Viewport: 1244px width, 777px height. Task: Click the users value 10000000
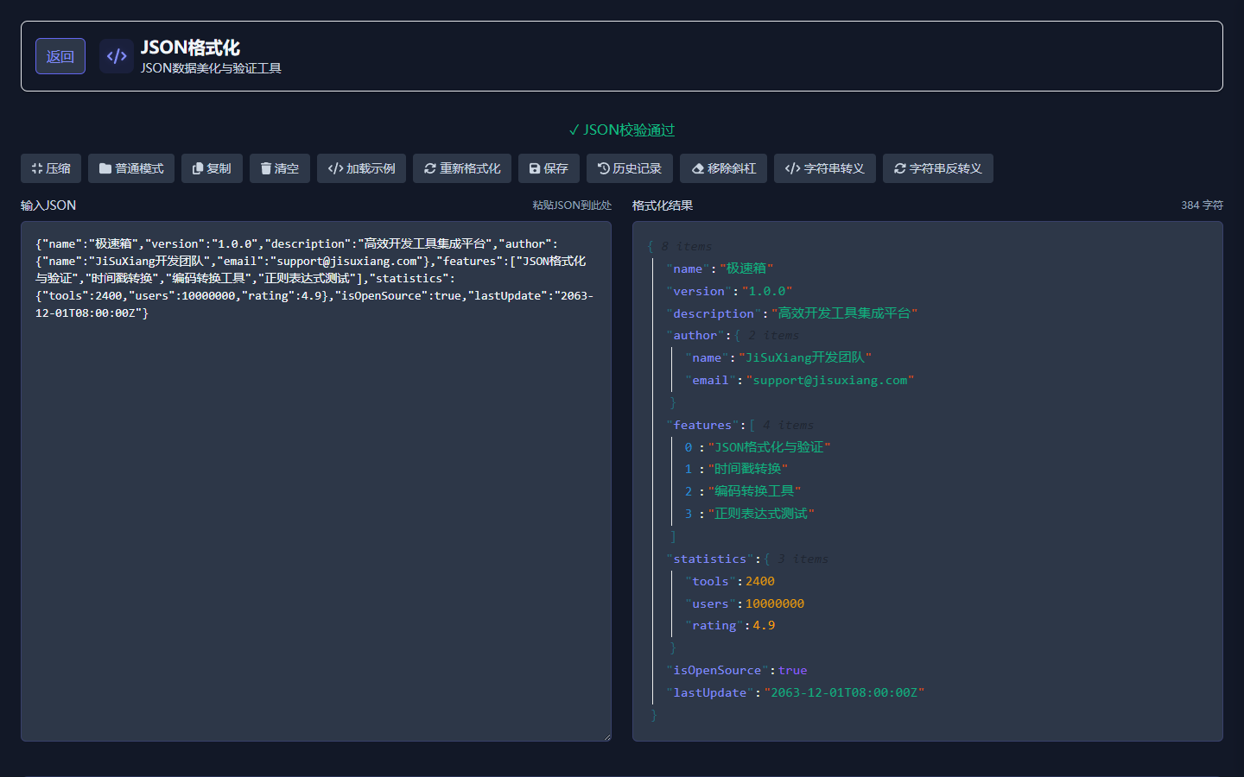point(775,603)
